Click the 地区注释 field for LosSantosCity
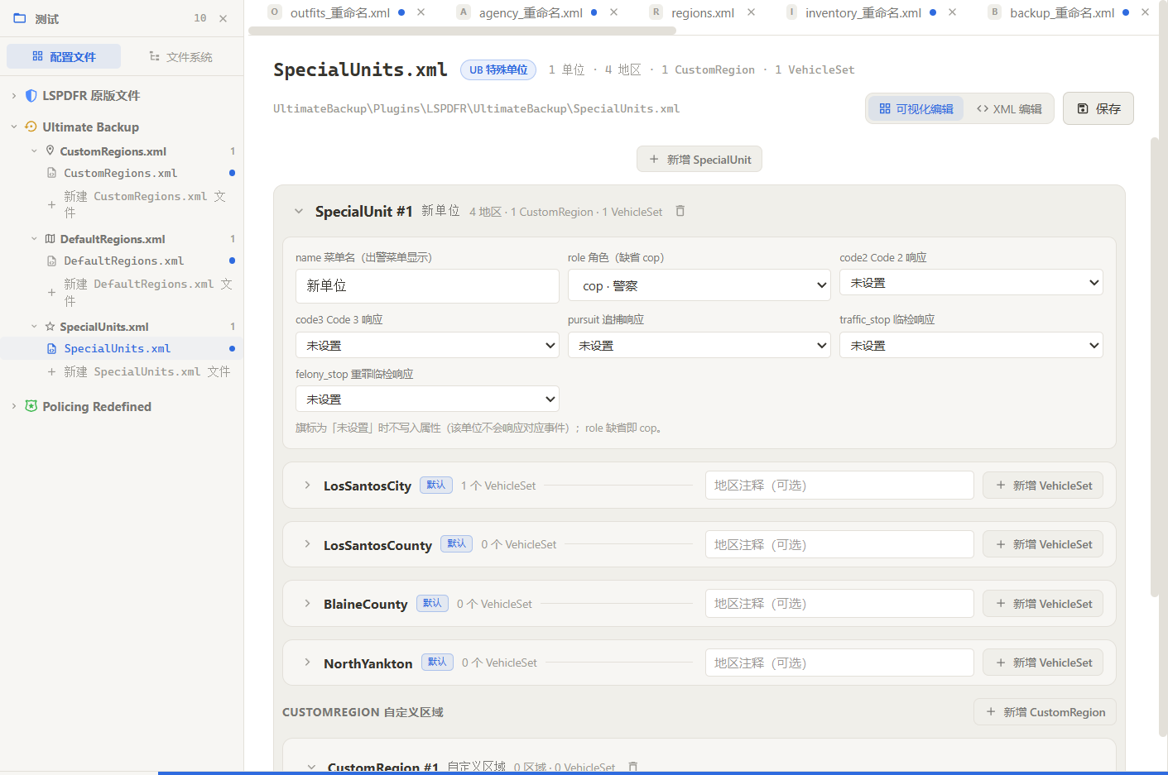The image size is (1168, 775). click(x=839, y=486)
